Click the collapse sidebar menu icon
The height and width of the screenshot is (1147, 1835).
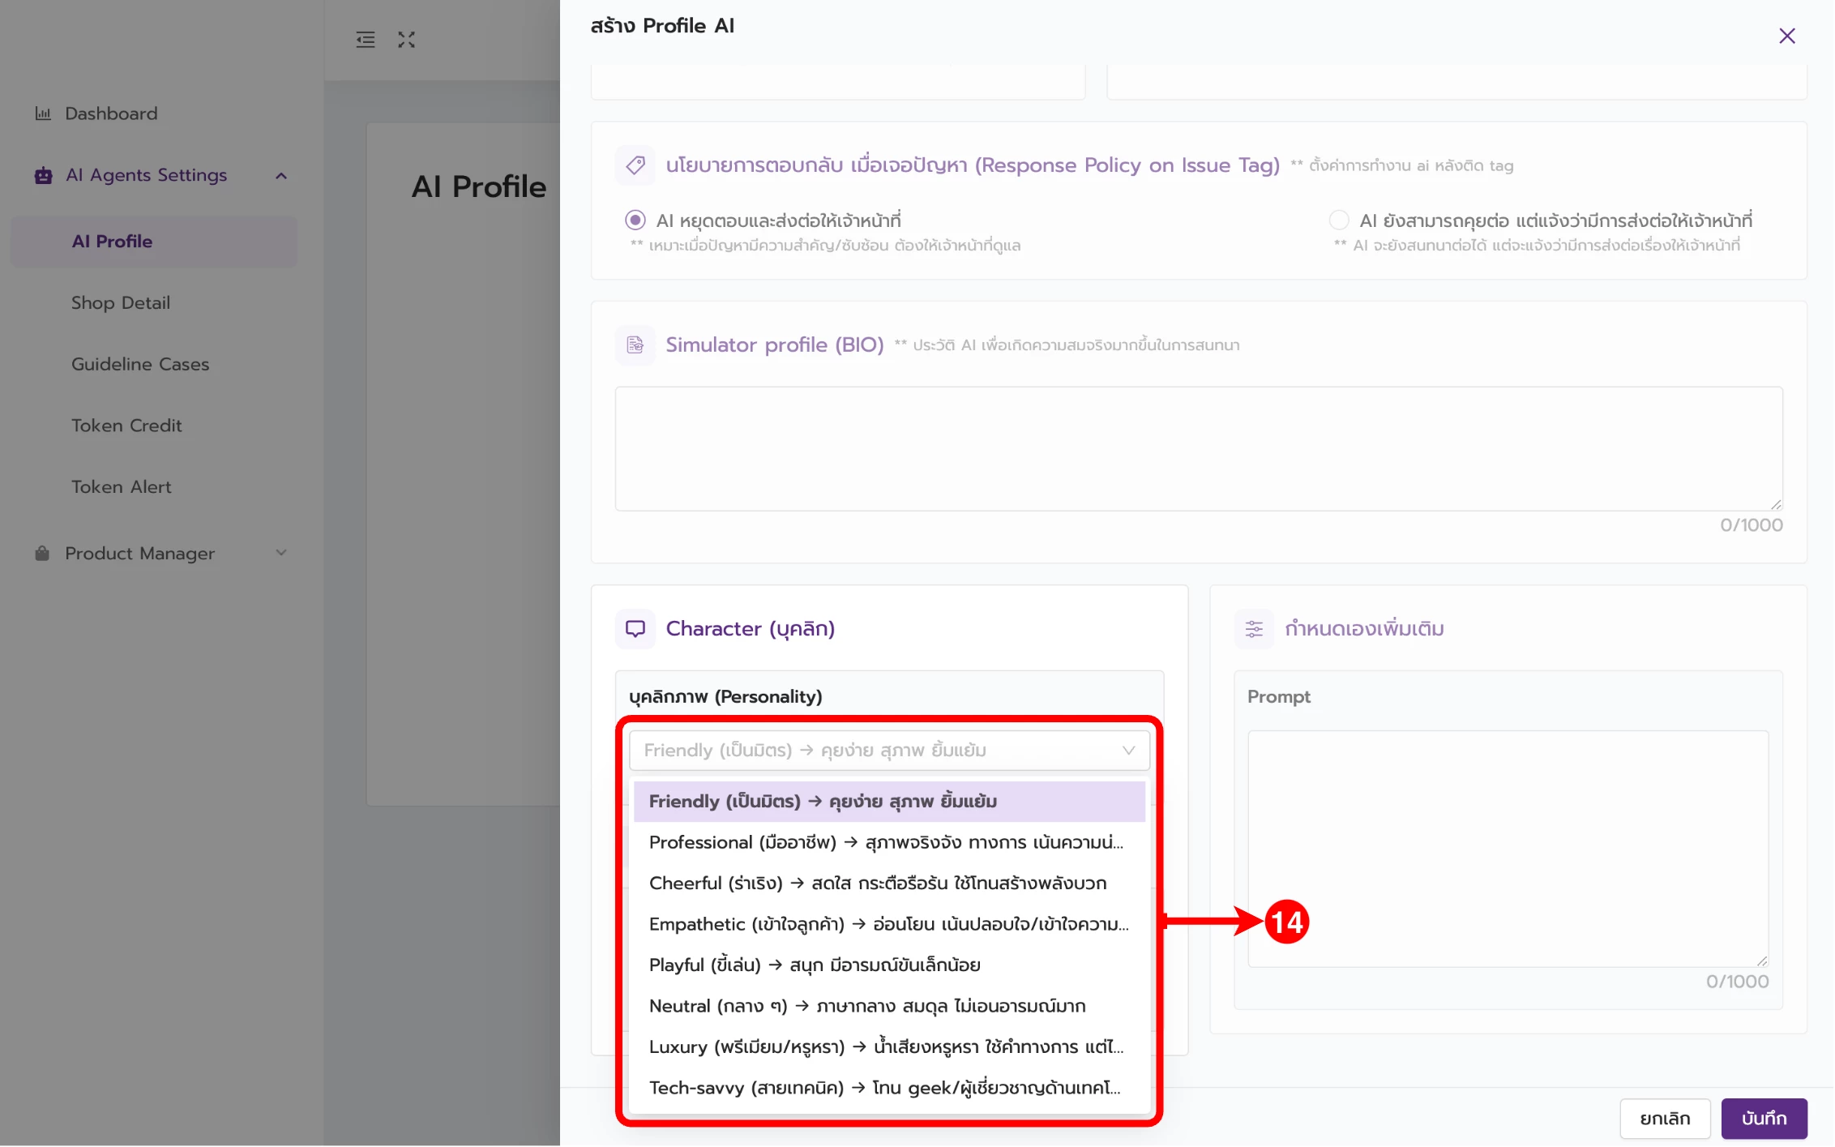pos(366,40)
